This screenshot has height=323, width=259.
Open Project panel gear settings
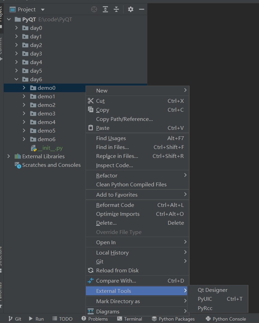pos(130,9)
